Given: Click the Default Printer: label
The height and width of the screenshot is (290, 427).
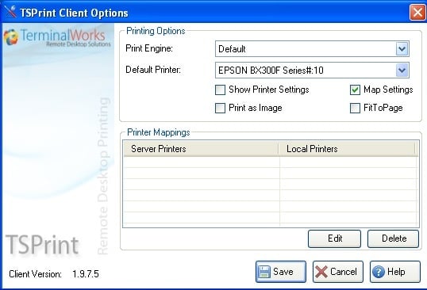Looking at the screenshot, I should pos(153,70).
